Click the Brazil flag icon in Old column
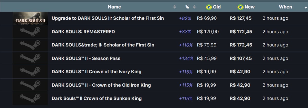This screenshot has width=308, height=108. point(209,7)
